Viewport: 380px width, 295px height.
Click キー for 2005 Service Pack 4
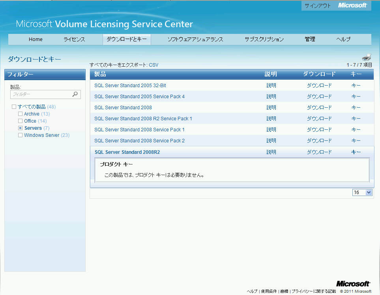(x=356, y=96)
